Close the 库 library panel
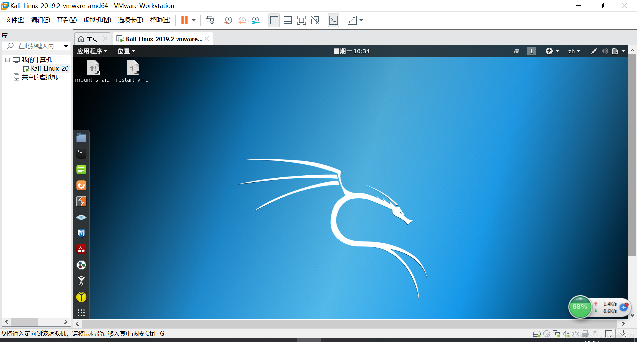 click(x=65, y=35)
